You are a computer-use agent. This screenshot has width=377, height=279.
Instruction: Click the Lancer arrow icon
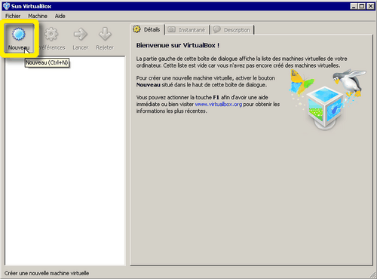pyautogui.click(x=81, y=34)
